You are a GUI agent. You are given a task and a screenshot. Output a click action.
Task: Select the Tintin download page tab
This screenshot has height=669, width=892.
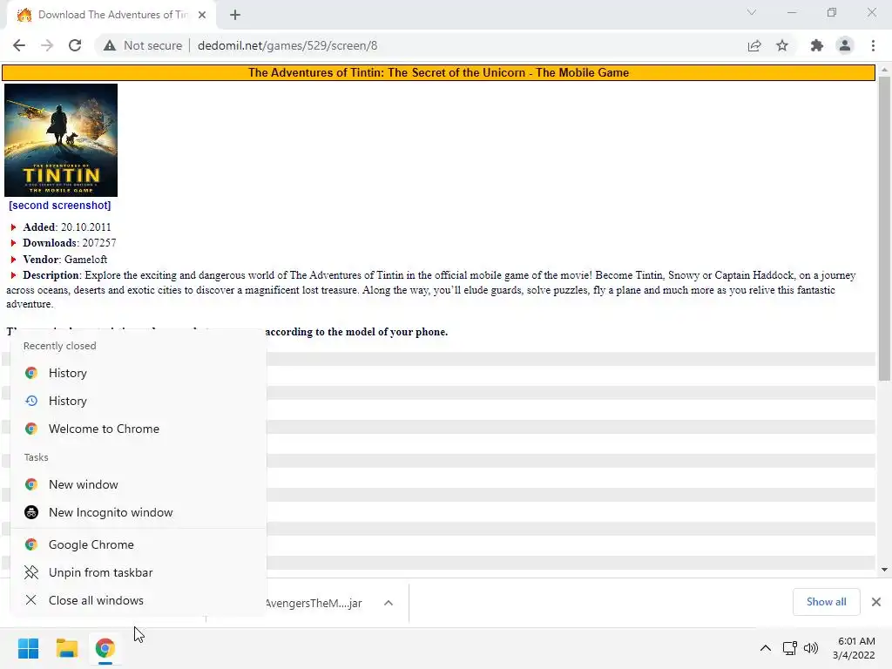[111, 15]
